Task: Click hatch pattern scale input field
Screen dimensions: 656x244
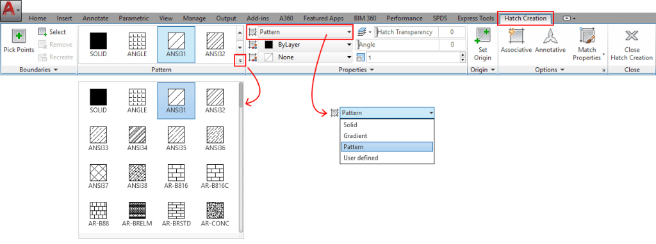Action: point(413,57)
